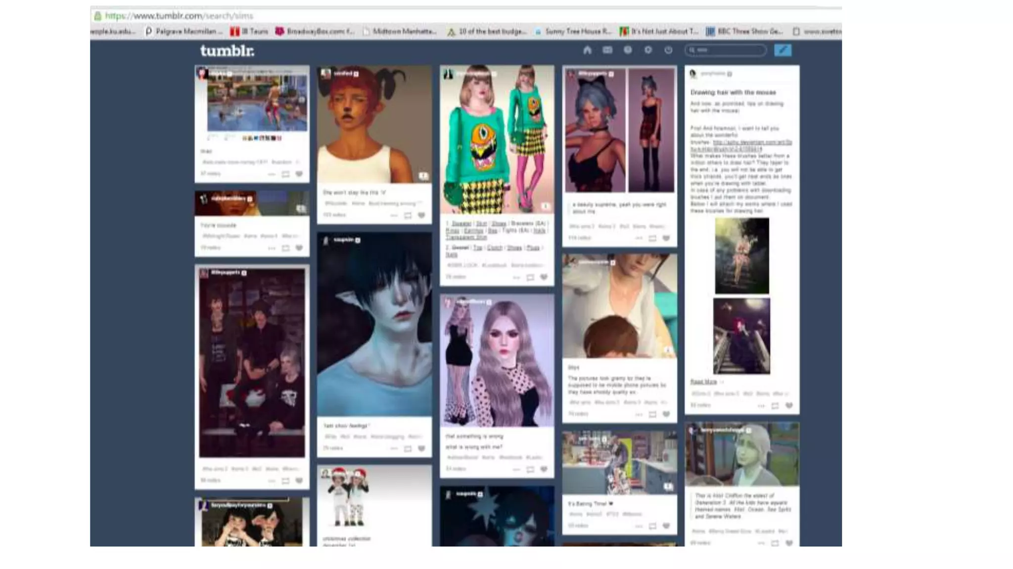Like the green monster sweater lookbook post
Image resolution: width=1013 pixels, height=569 pixels.
tap(544, 277)
